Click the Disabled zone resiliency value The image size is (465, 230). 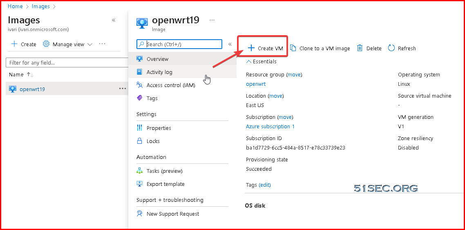click(408, 147)
